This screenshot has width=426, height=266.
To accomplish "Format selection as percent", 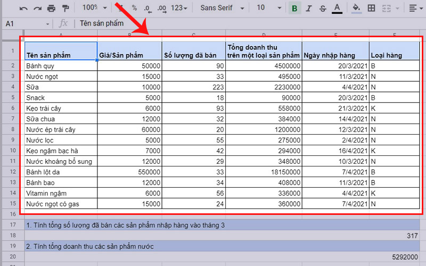I will click(x=134, y=9).
